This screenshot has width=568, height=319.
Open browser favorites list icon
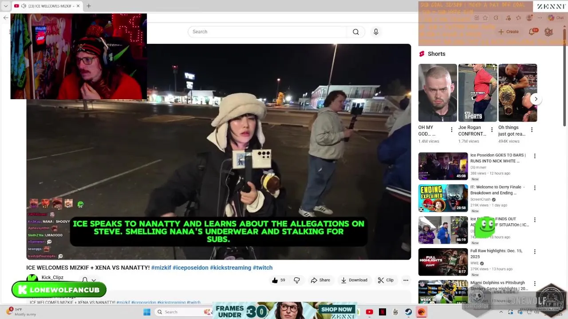coord(518,18)
